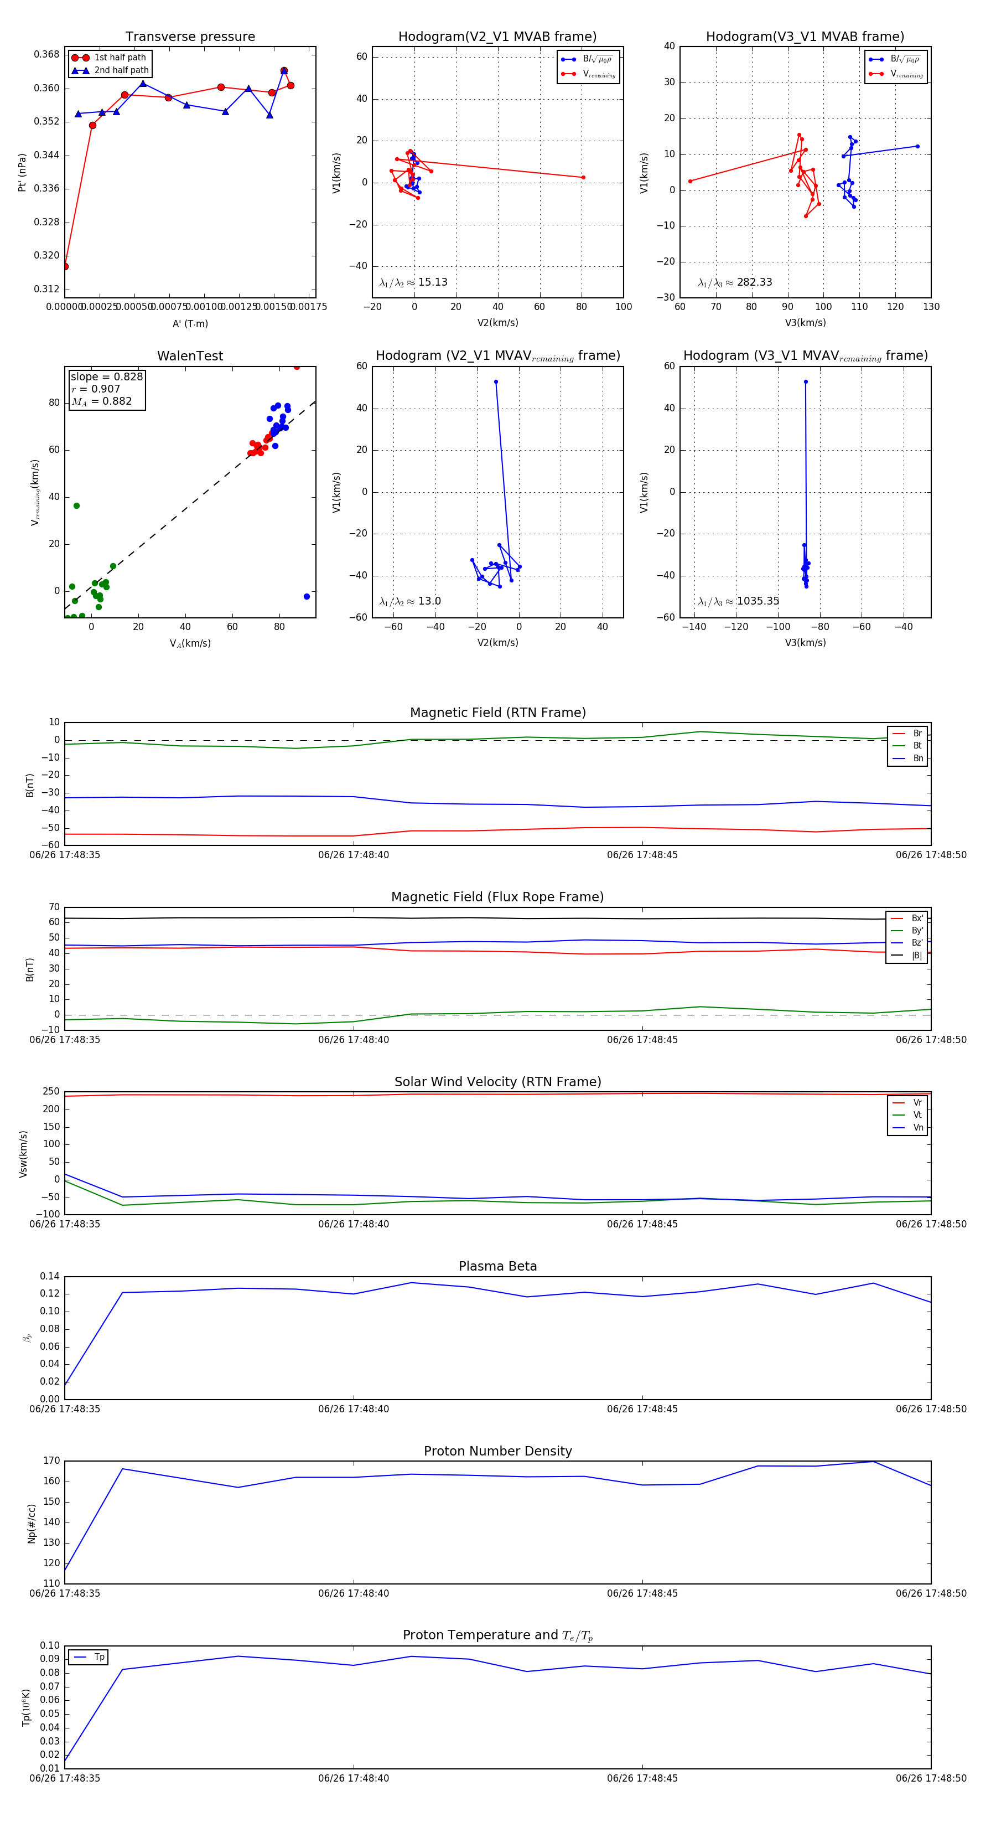Click the A' (T·m) x-axis label

pos(190,323)
